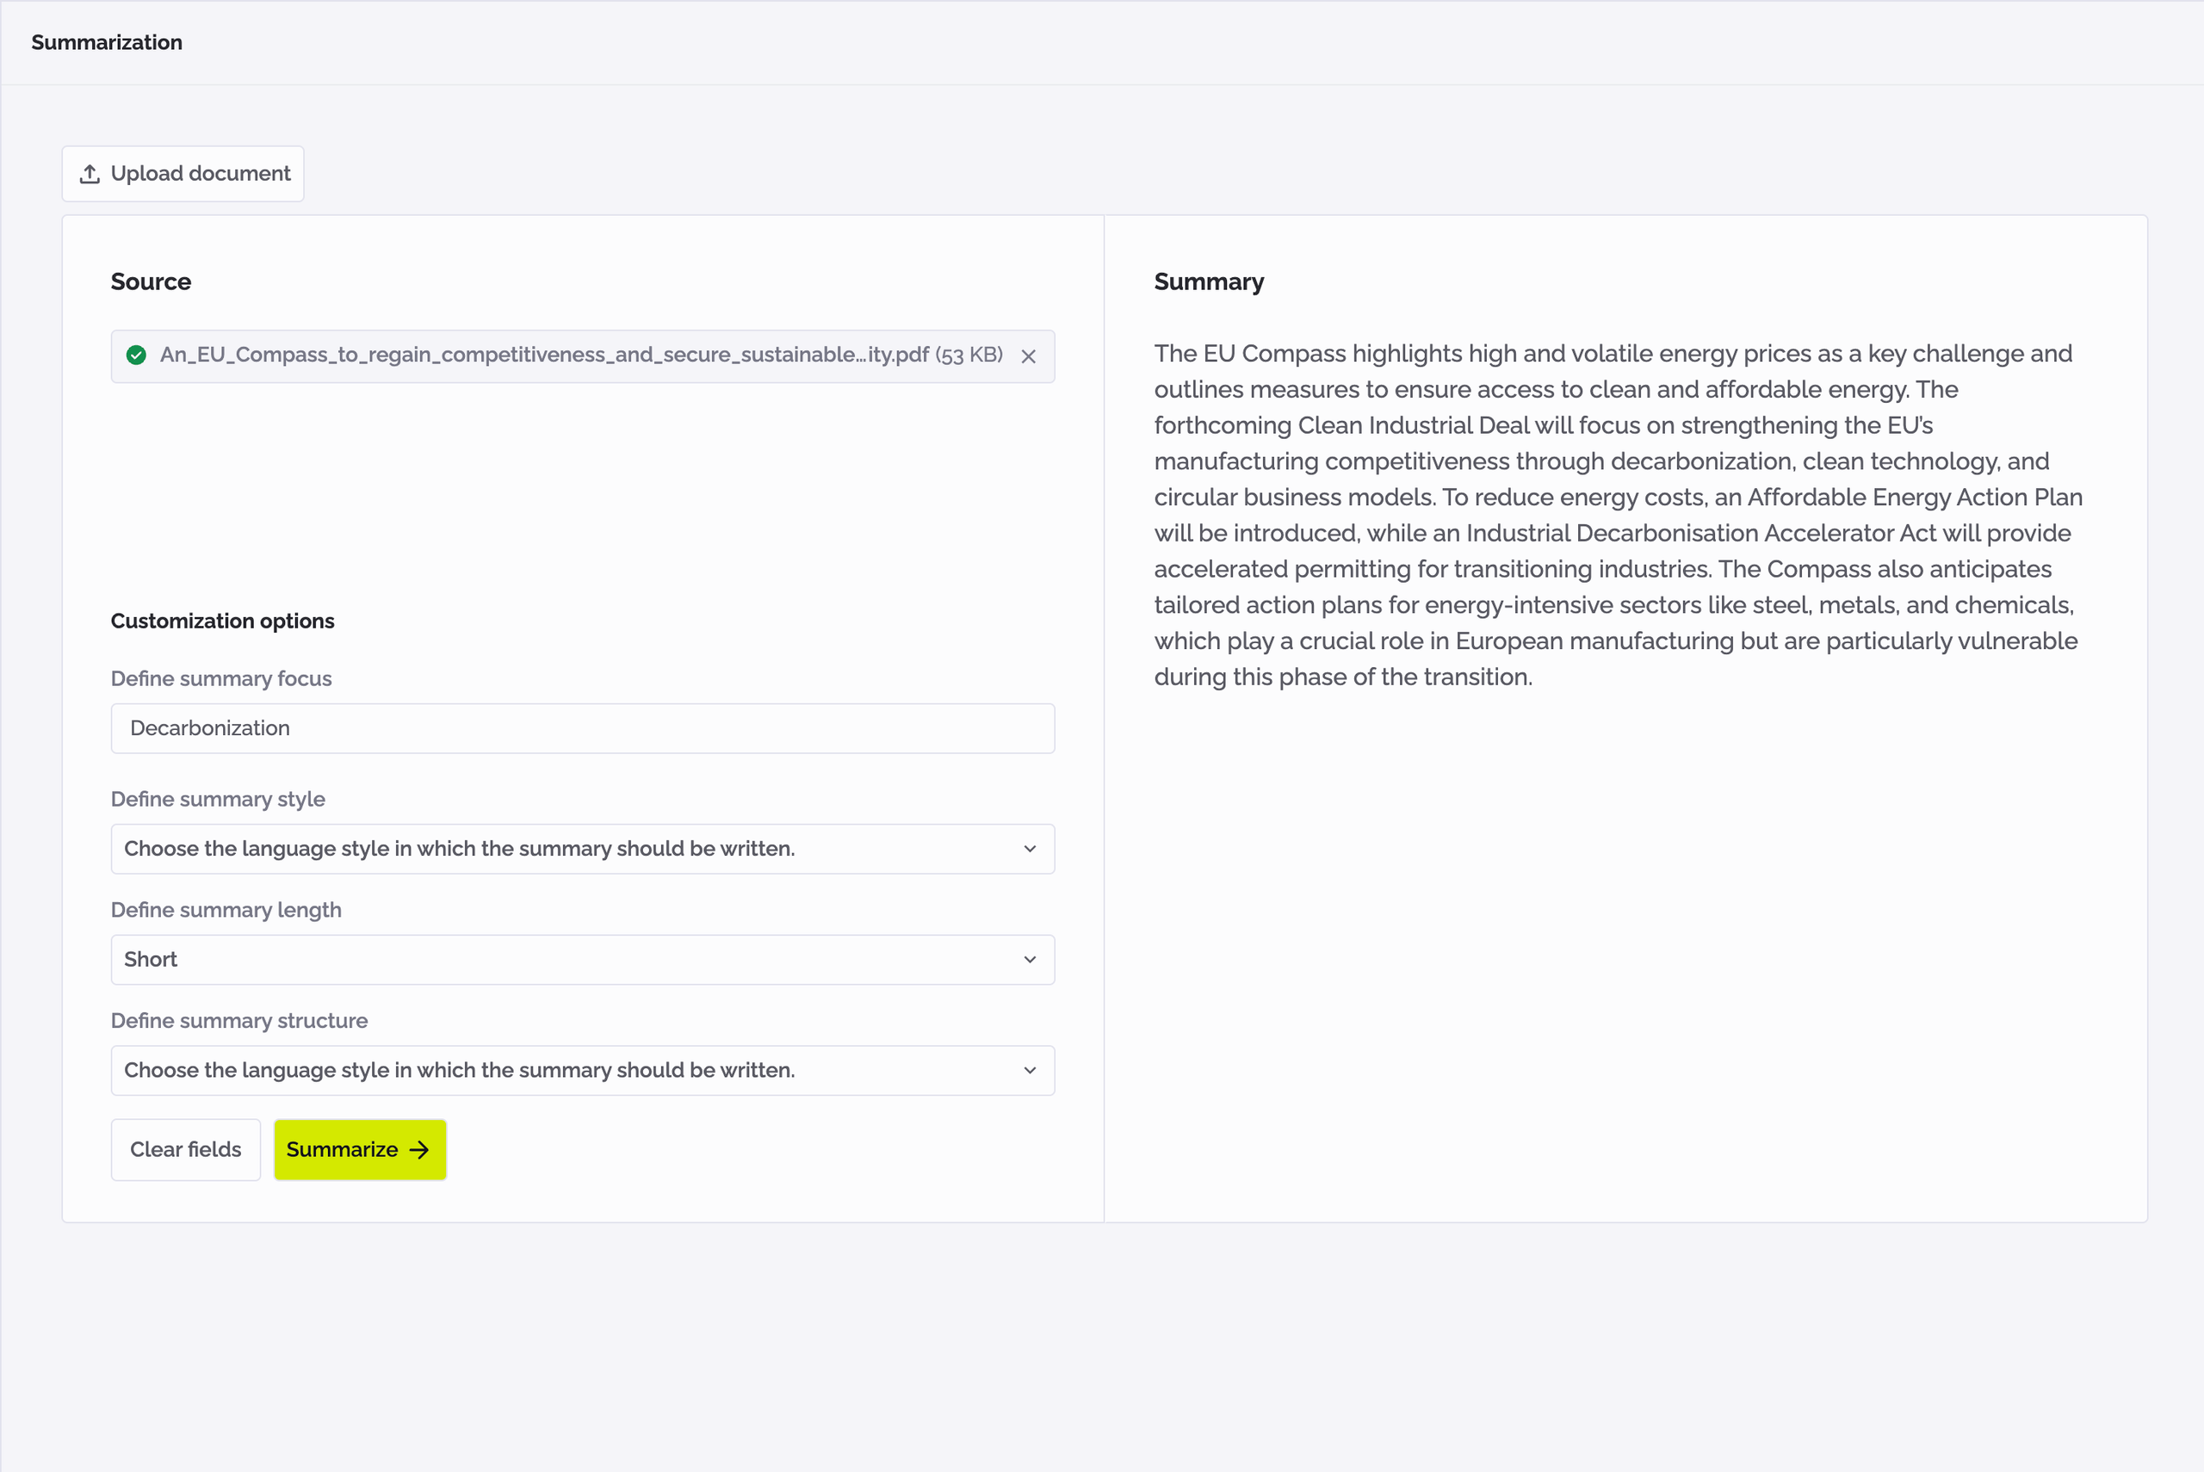This screenshot has height=1472, width=2204.
Task: Open the summary structure selector
Action: 582,1070
